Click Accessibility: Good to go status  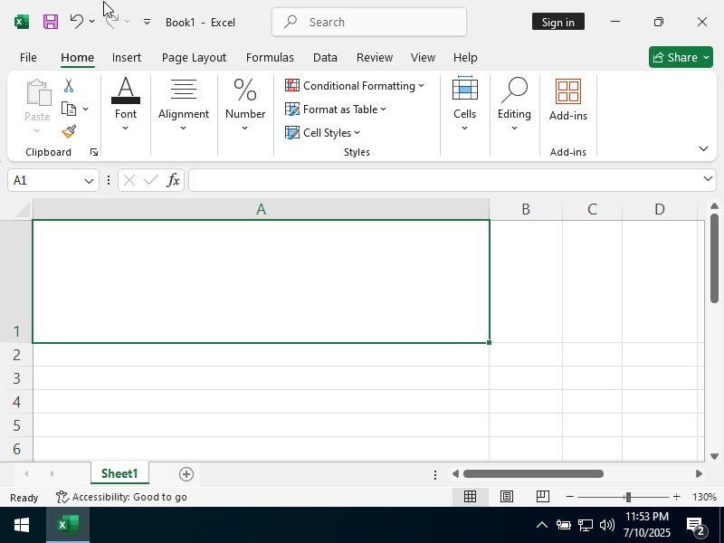click(x=121, y=497)
